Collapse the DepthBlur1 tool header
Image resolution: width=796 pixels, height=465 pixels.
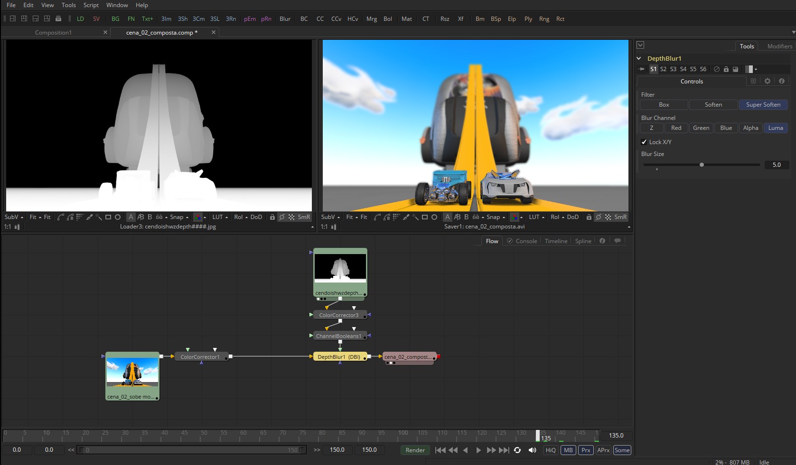[639, 58]
